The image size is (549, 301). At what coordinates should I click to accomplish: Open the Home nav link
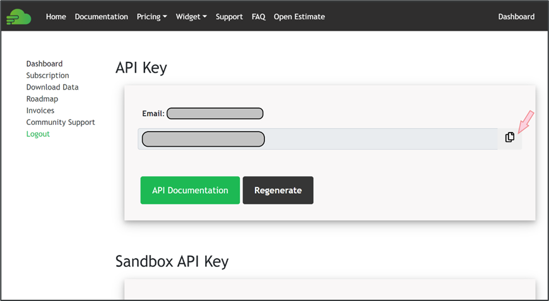[56, 17]
